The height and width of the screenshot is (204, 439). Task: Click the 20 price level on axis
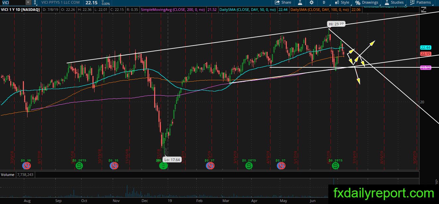[422, 102]
